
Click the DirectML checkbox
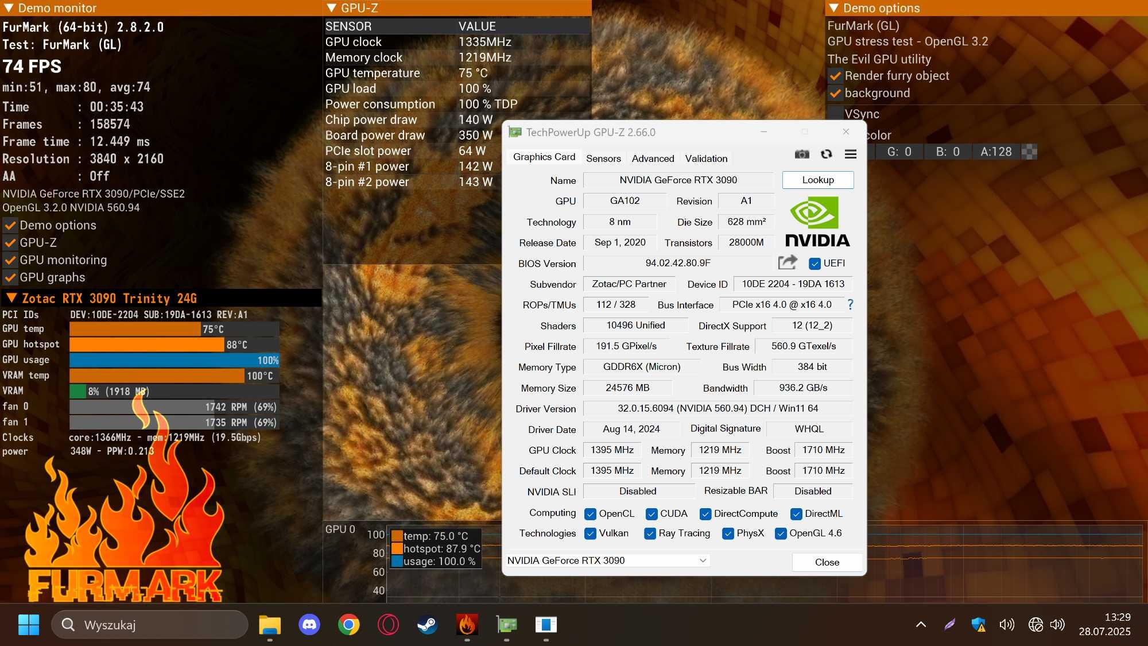(796, 514)
